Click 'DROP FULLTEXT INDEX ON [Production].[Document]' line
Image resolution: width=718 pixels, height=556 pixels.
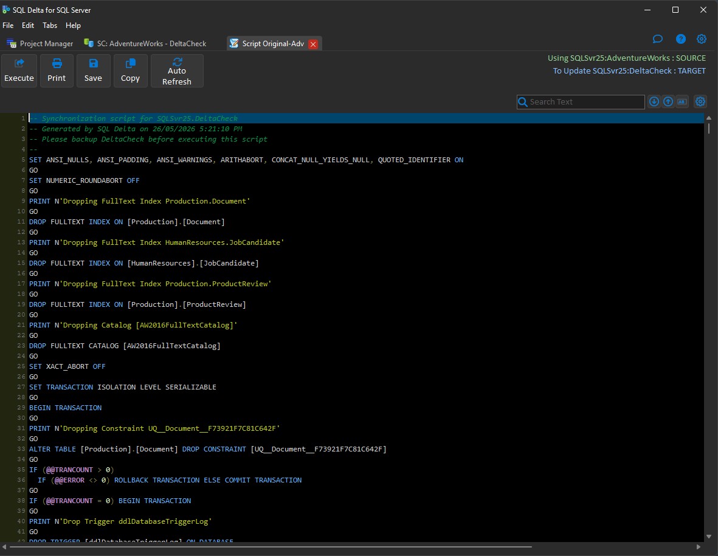tap(127, 222)
